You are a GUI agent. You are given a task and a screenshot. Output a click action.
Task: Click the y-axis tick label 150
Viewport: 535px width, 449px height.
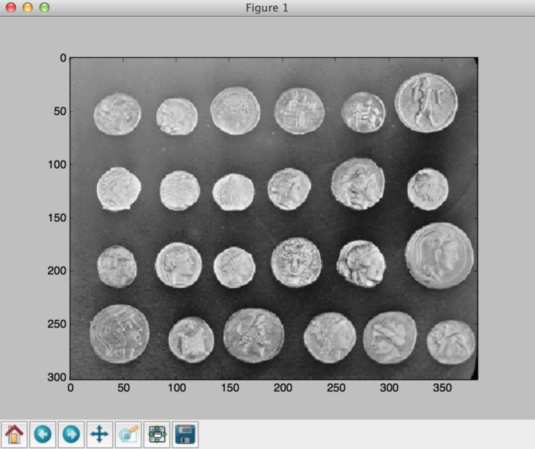coord(57,217)
